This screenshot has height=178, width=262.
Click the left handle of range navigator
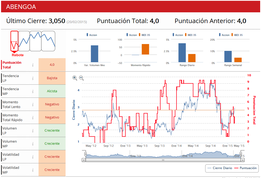[85, 154]
